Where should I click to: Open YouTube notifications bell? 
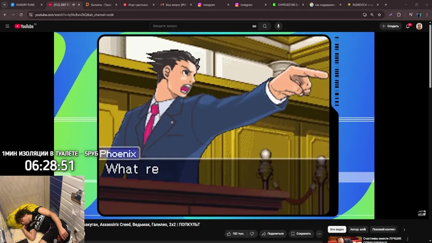(408, 26)
